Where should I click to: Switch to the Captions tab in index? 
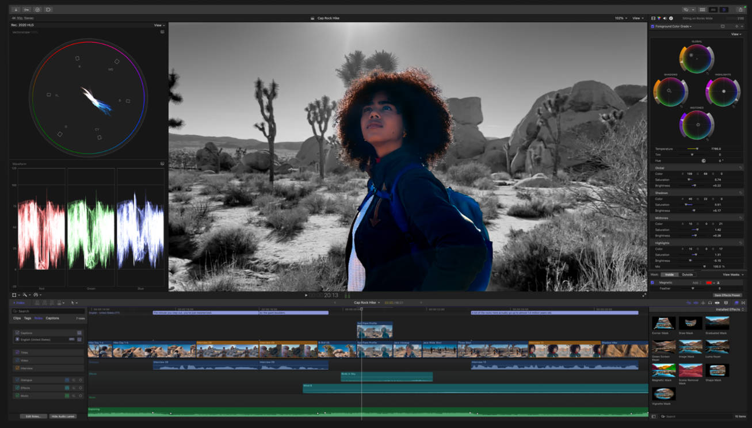(x=52, y=318)
